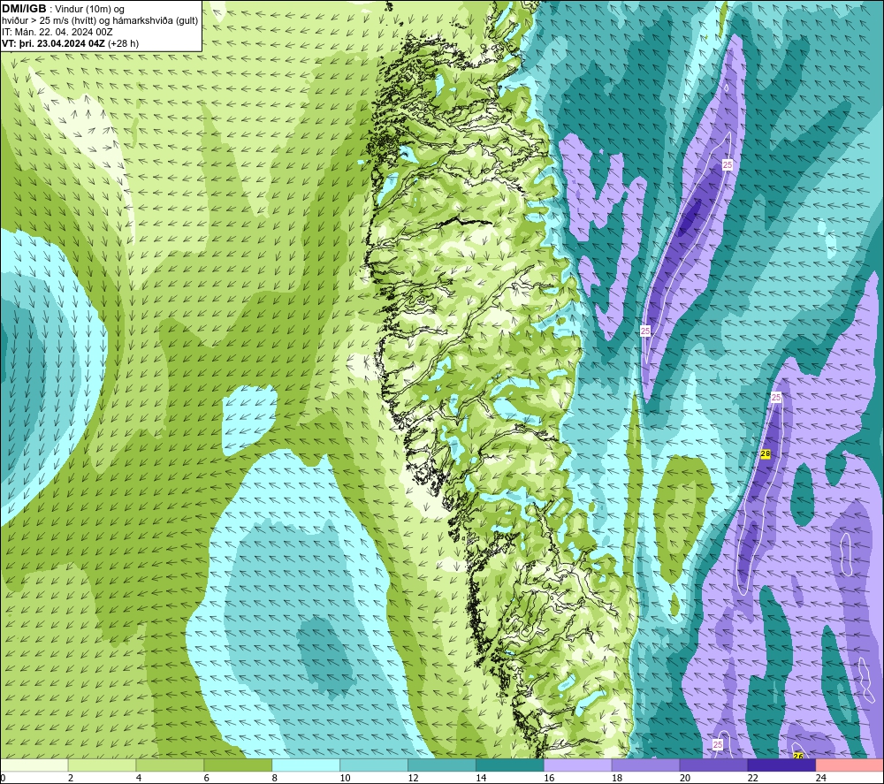Select the 6–8 m/s olive green swatch

(x=238, y=765)
